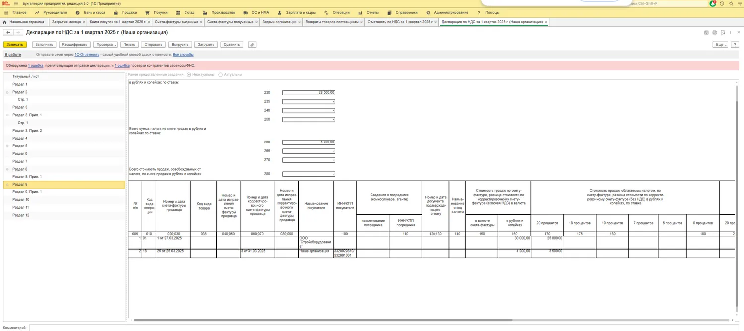
Task: Save the form with the diskette icon
Action: click(x=706, y=33)
